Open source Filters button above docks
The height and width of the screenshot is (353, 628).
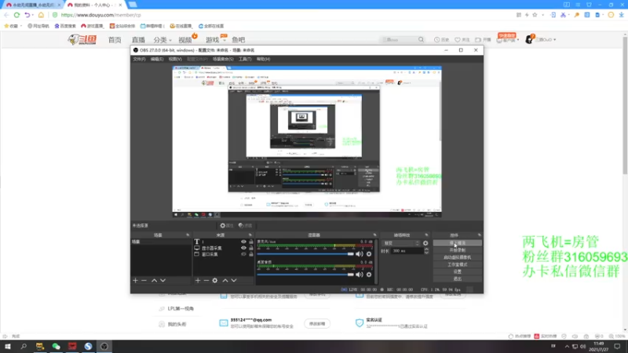tap(245, 226)
